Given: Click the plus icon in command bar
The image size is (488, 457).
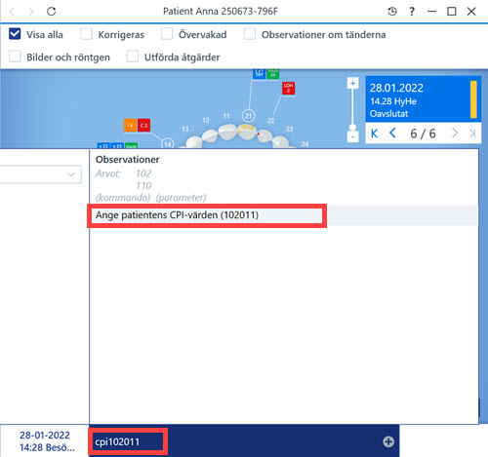Looking at the screenshot, I should [388, 441].
